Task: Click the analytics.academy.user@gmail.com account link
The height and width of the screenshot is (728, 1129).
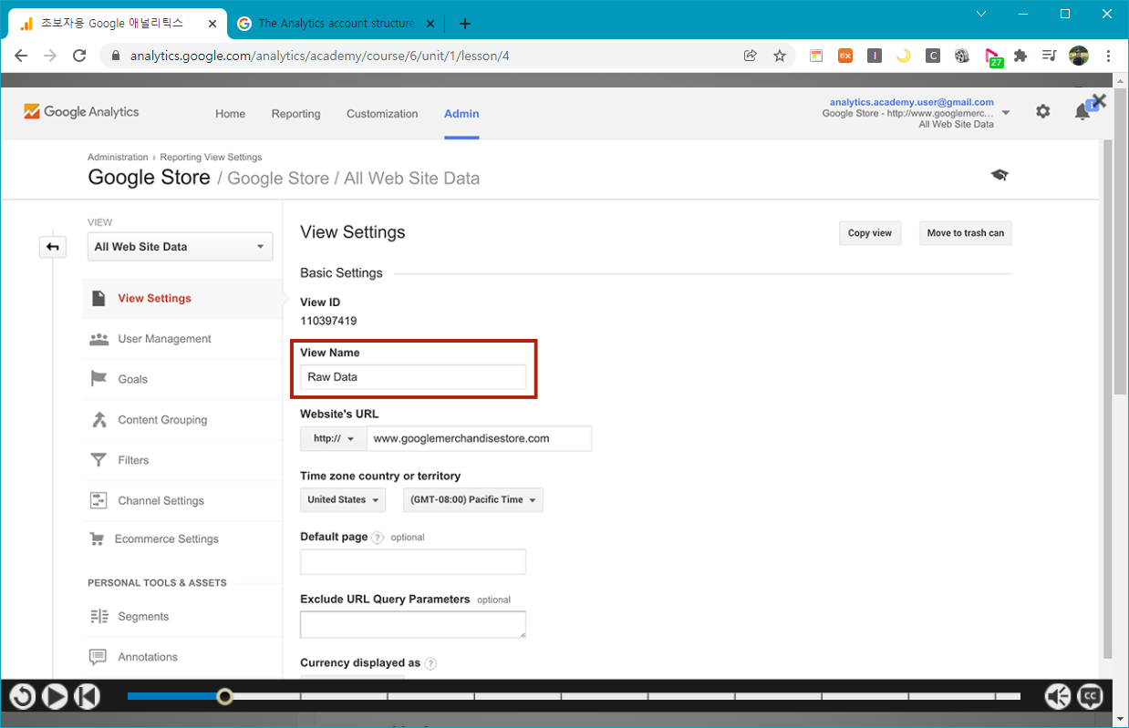Action: pyautogui.click(x=912, y=102)
